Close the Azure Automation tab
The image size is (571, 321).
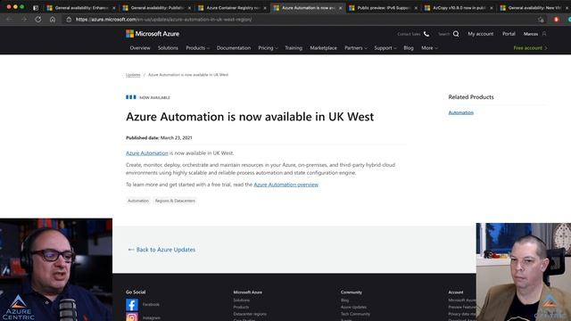(x=340, y=8)
